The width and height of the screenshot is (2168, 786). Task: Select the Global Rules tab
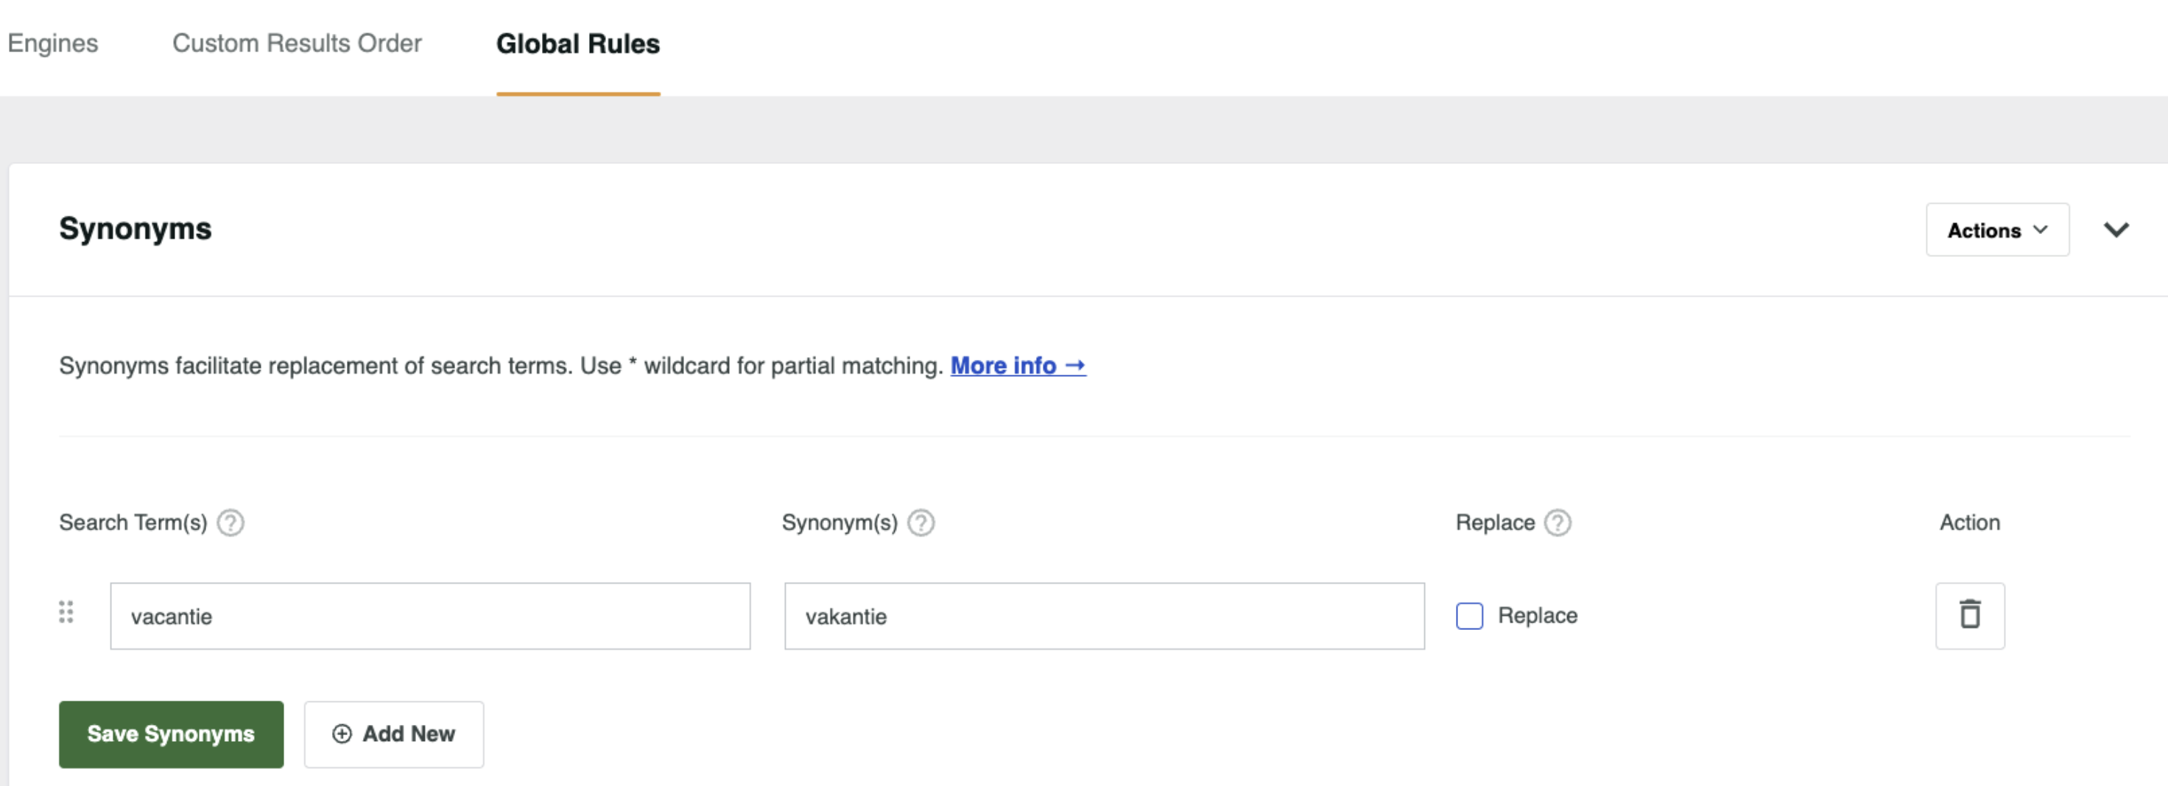[578, 43]
